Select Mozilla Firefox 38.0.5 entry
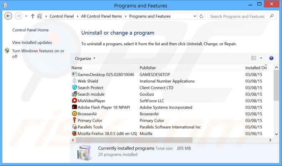Image resolution: width=282 pixels, height=166 pixels. [x=107, y=134]
